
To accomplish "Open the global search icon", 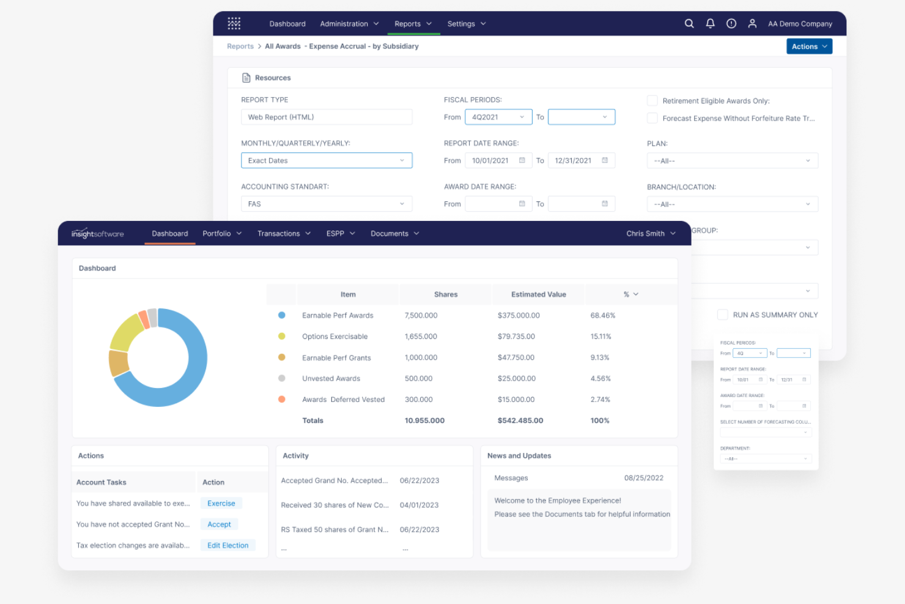I will pyautogui.click(x=689, y=23).
